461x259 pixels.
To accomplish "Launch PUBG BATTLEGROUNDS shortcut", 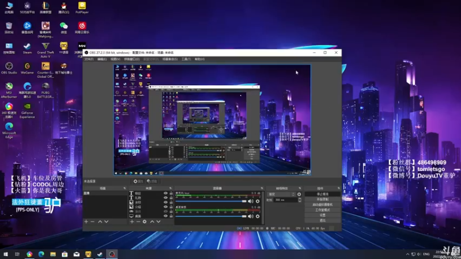I will [x=46, y=90].
